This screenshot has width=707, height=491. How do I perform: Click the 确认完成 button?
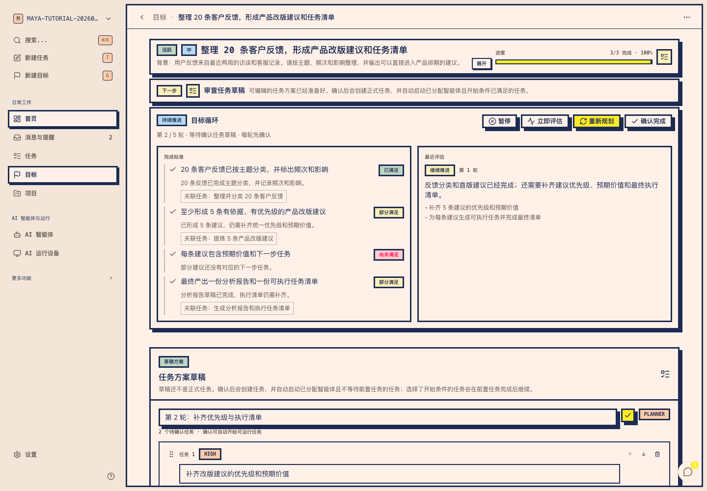(x=648, y=121)
